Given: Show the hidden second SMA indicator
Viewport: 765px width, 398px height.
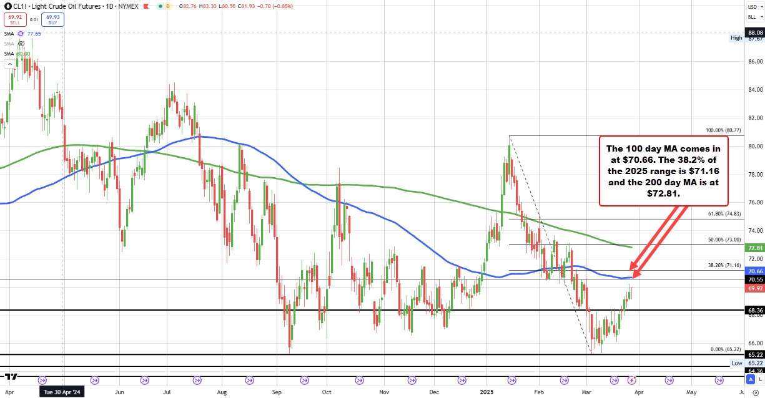Looking at the screenshot, I should coord(21,44).
